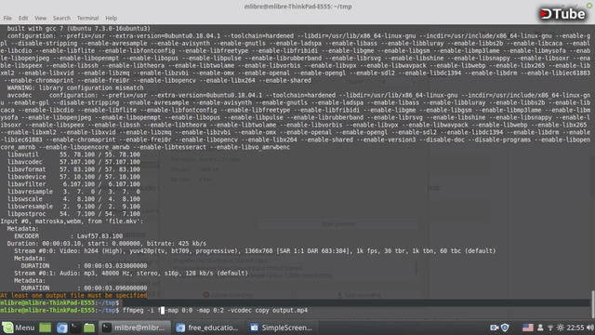Click the 'built with gcc 7' line
This screenshot has width=595, height=335.
click(78, 29)
